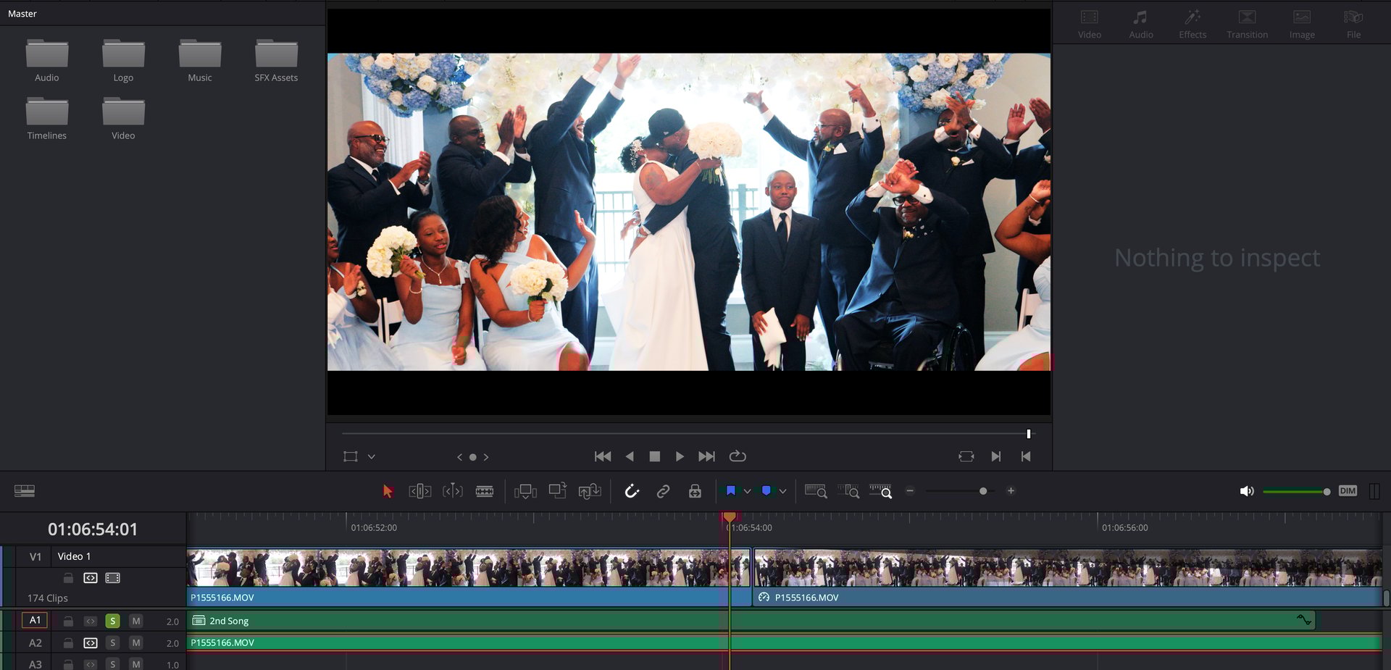Mute audio track A1

coord(135,621)
